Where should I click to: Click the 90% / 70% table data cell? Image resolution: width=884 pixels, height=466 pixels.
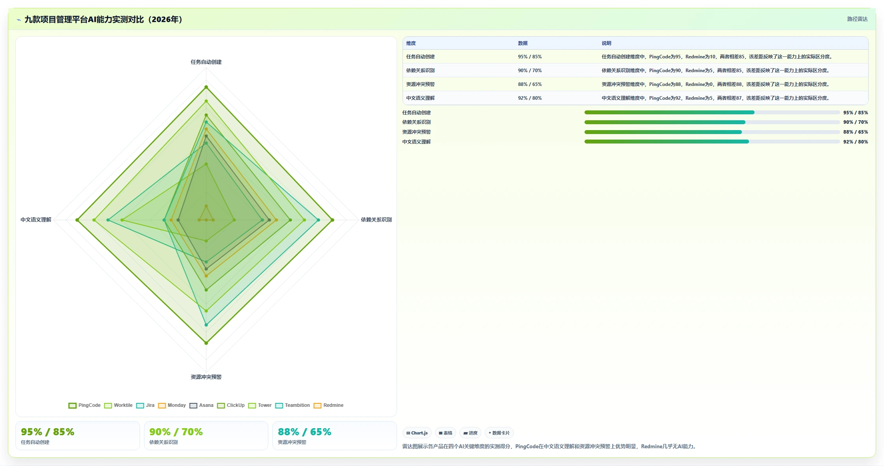point(530,71)
